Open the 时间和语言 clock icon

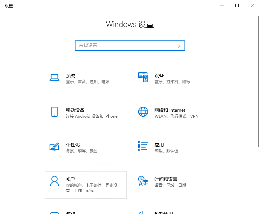click(x=143, y=181)
